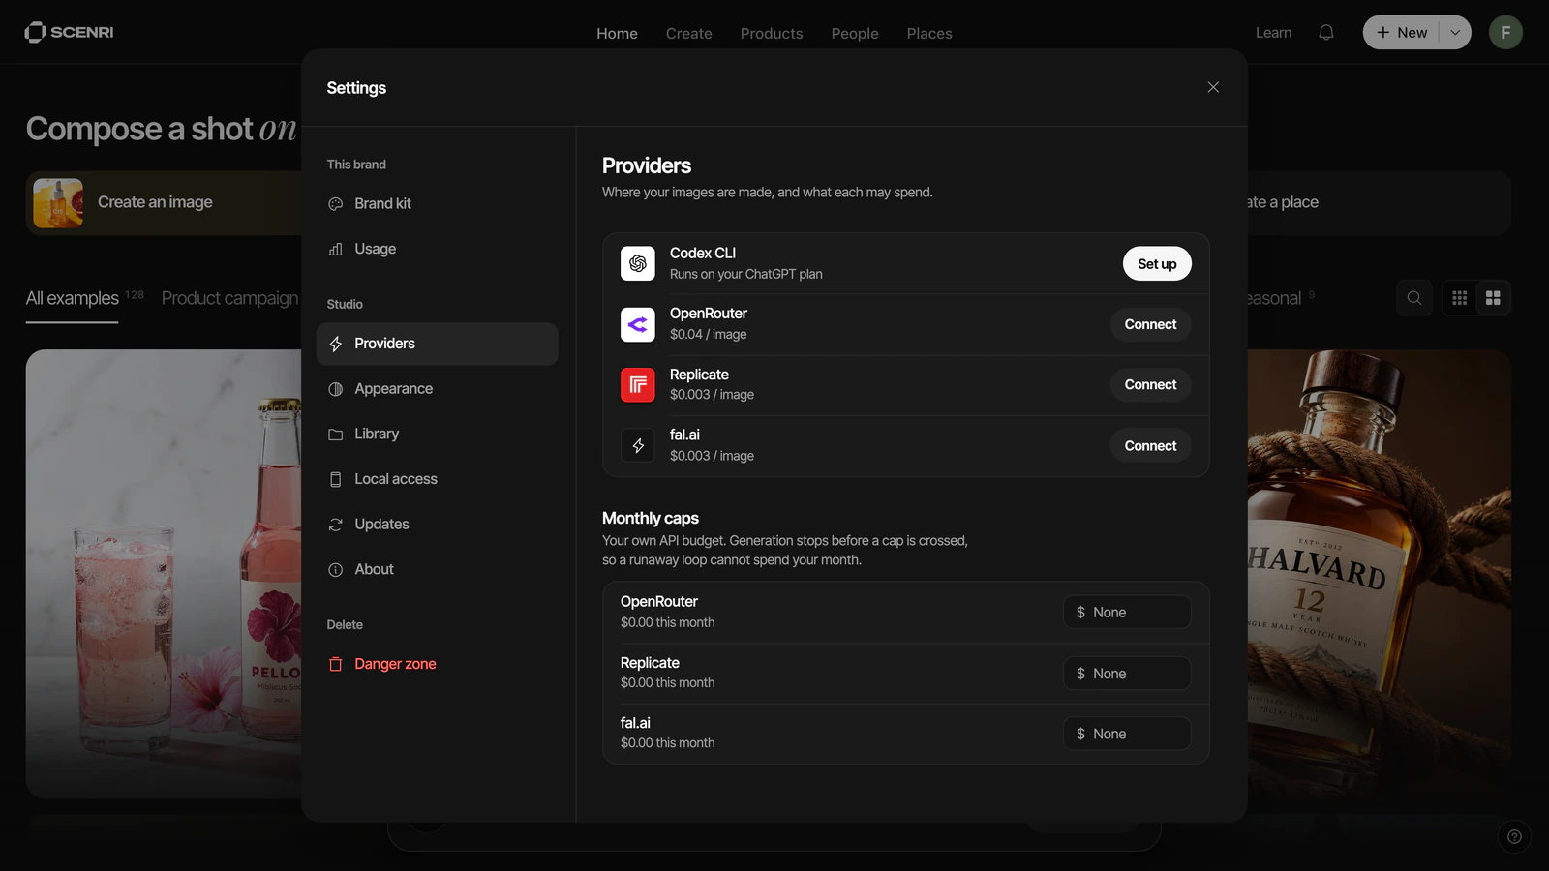Click the fal.ai lightning icon
Viewport: 1549px width, 871px height.
638,445
